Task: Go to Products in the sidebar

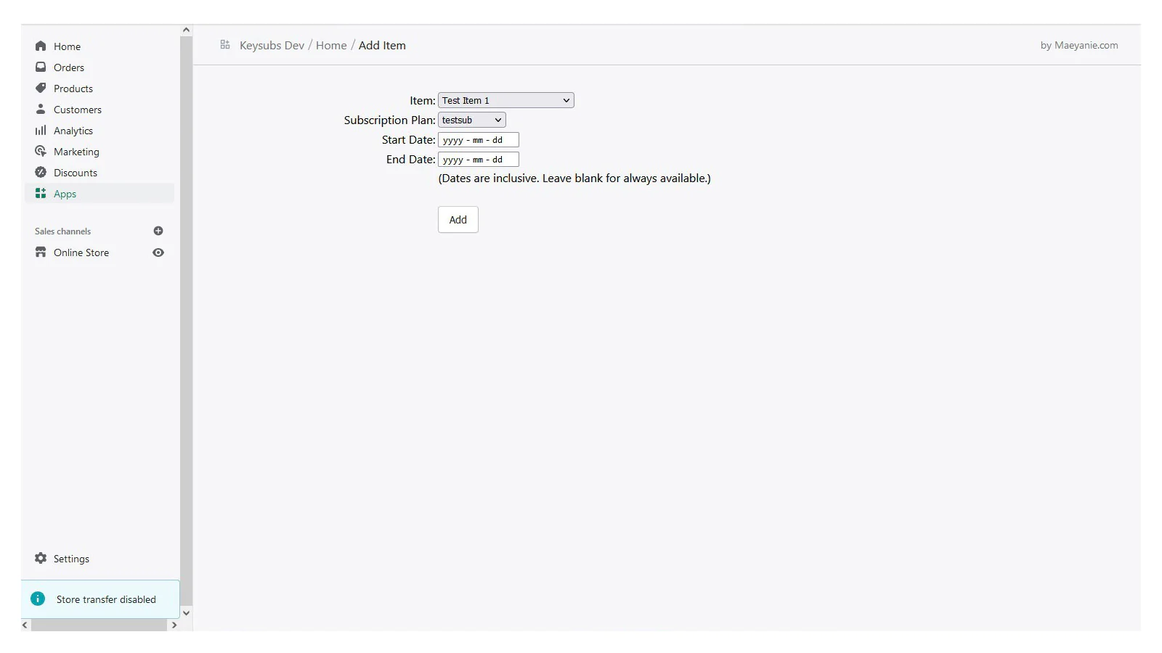Action: point(100,88)
